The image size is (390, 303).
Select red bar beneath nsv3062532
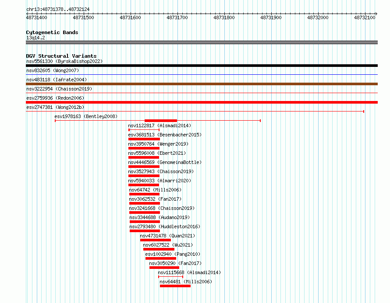pyautogui.click(x=145, y=203)
